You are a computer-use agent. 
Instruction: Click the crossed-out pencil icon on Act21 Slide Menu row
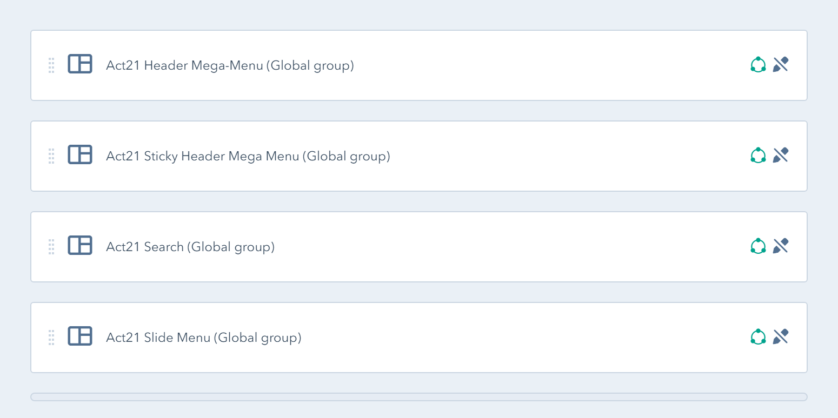click(x=780, y=337)
